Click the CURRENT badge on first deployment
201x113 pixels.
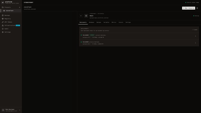92,35
